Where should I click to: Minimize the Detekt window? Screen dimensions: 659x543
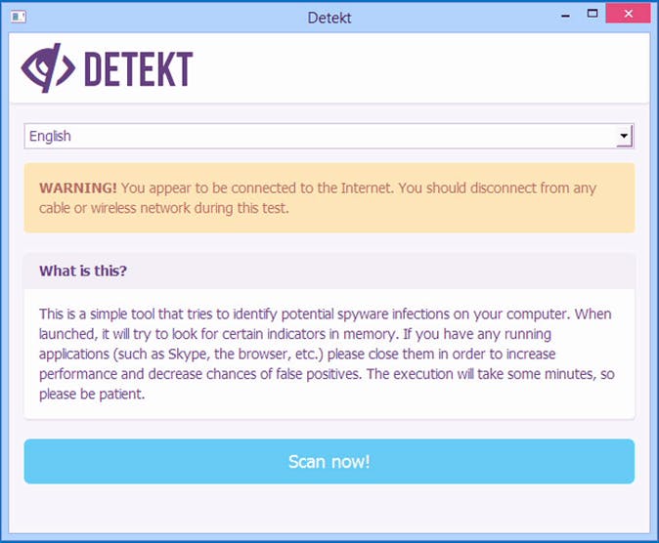(x=566, y=16)
